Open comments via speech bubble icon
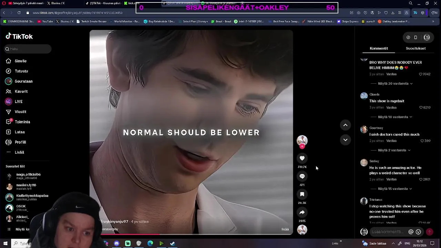The height and width of the screenshot is (248, 441). [302, 176]
